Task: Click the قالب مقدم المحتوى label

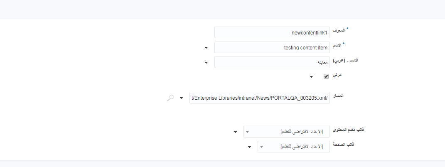Action: point(348,130)
